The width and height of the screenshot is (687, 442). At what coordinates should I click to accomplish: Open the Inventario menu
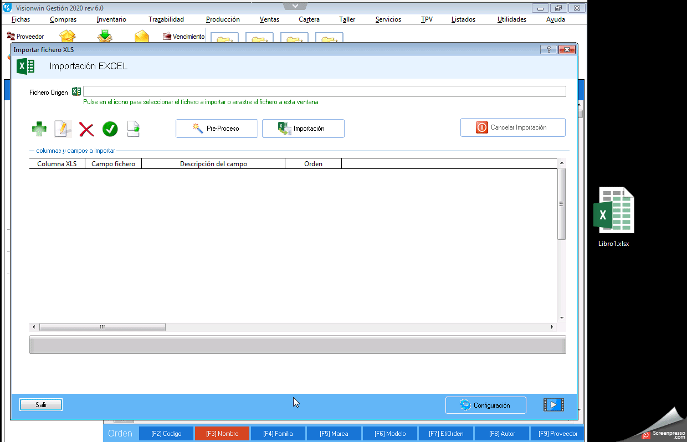coord(111,19)
